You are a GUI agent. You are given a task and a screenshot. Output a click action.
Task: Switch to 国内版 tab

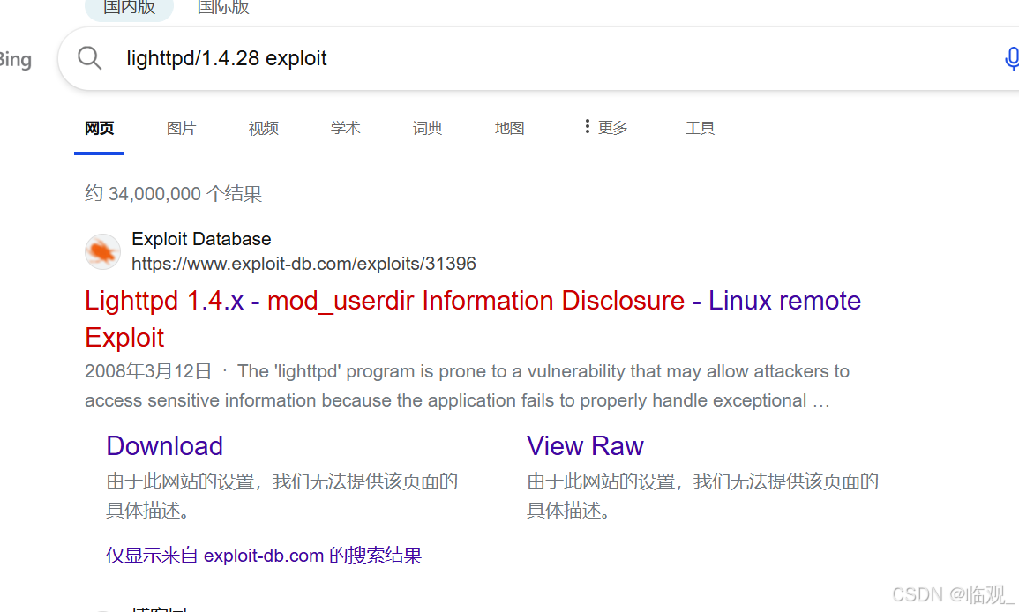(x=130, y=8)
